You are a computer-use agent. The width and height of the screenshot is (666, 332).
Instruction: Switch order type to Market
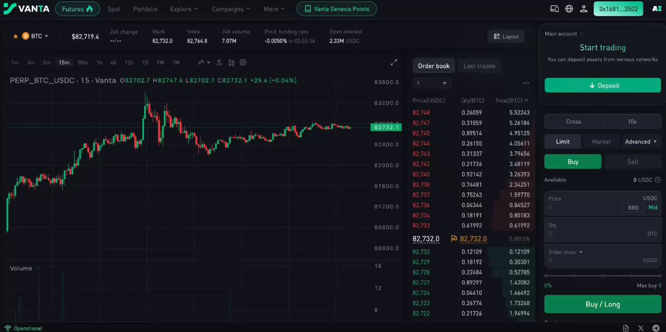[x=601, y=141]
